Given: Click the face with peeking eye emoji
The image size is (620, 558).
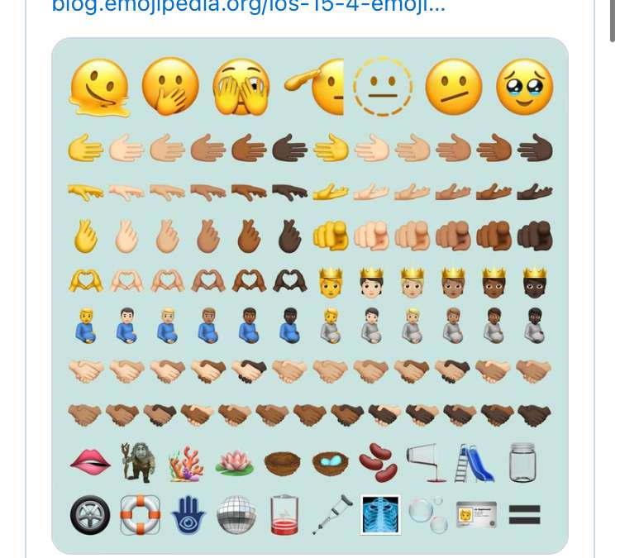Looking at the screenshot, I should coord(240,86).
